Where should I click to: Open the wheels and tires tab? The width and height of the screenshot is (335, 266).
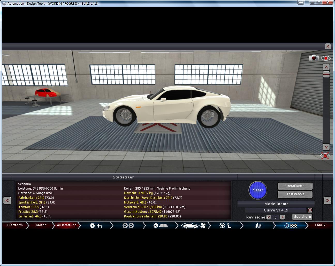point(128,226)
